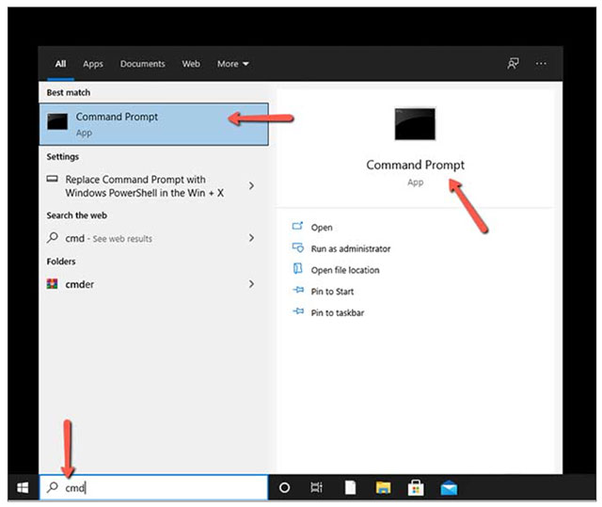Click Open in the preview pane

pos(322,228)
